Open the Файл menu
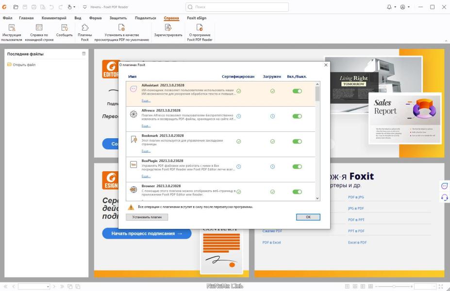Viewport: 450px width, 291px height. click(x=7, y=18)
